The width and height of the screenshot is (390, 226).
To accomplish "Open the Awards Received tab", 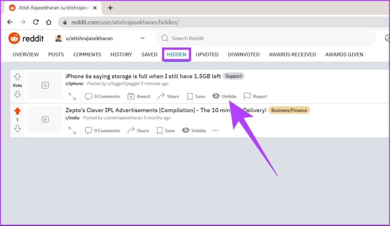I will click(292, 55).
